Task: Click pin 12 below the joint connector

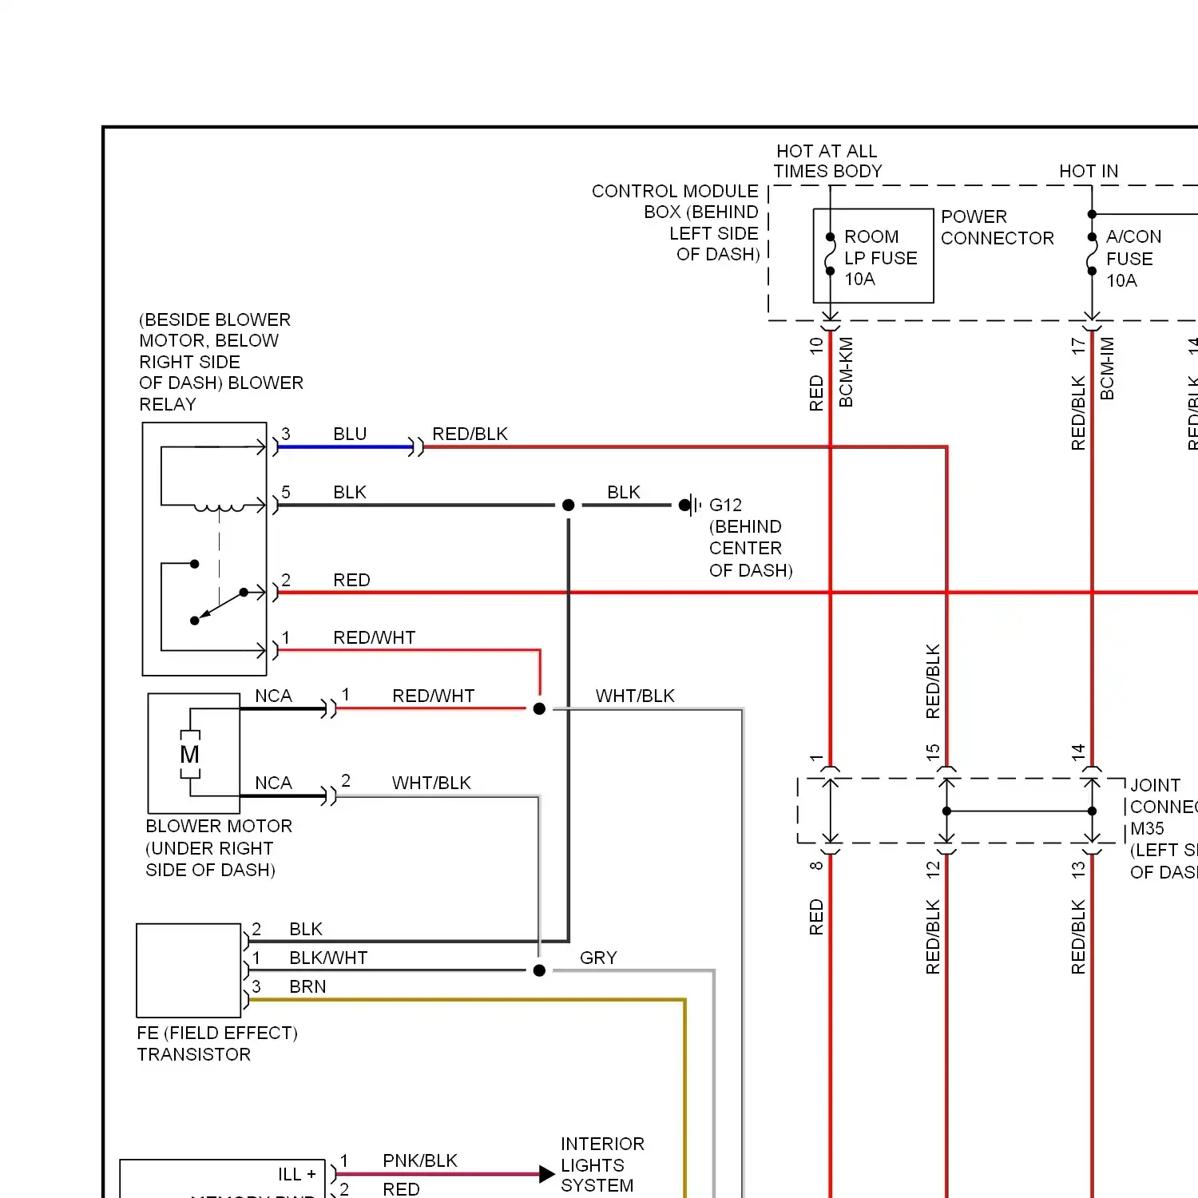Action: [933, 870]
